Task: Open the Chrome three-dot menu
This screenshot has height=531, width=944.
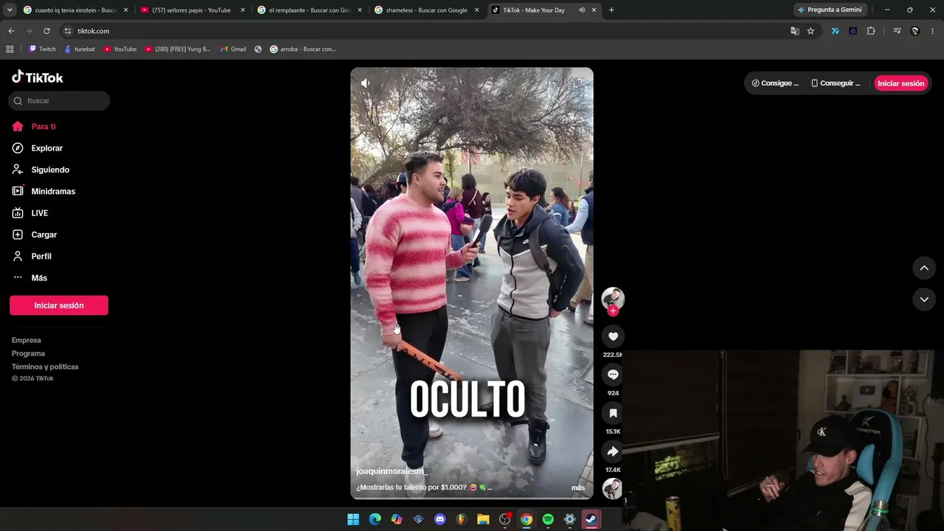Action: pyautogui.click(x=933, y=31)
